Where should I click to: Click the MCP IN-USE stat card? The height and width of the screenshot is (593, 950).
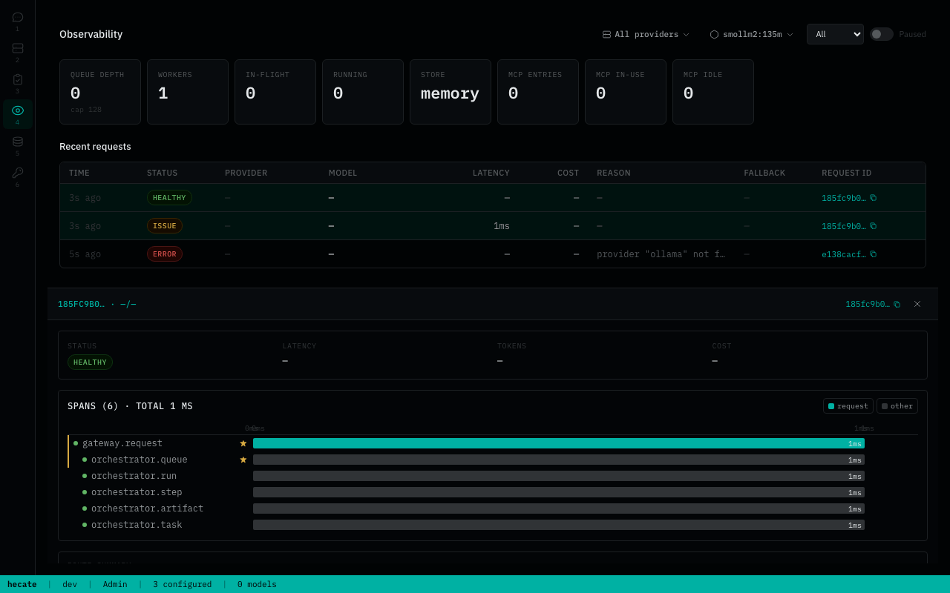(626, 92)
